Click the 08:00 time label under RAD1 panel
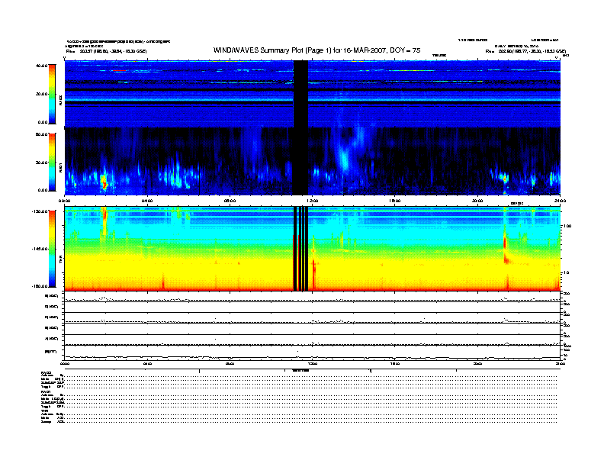The image size is (604, 467). [x=230, y=201]
